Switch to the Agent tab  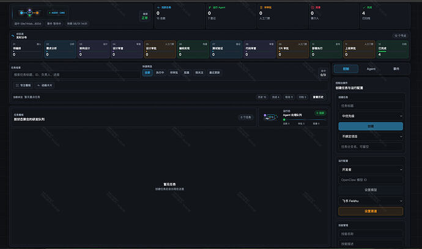pos(371,69)
